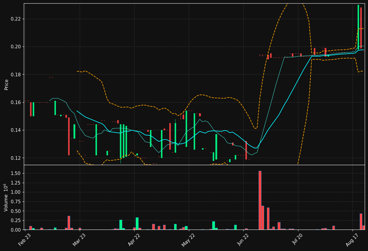
Task: Click the tallest red volume bar
Action: pyautogui.click(x=260, y=200)
